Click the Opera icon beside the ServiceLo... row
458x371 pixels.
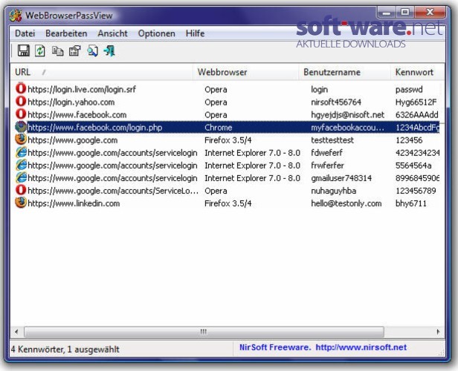pyautogui.click(x=21, y=190)
